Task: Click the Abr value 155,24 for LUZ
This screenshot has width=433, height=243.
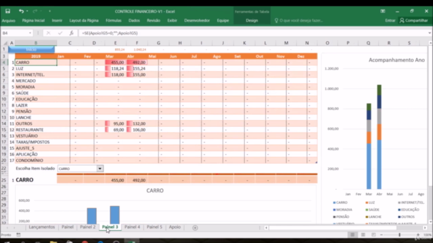Action: [x=137, y=68]
